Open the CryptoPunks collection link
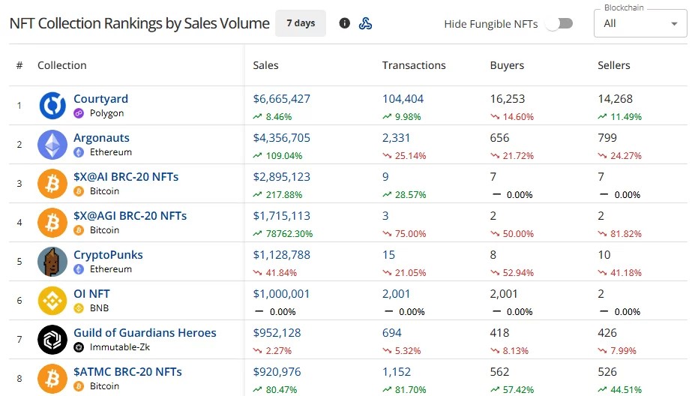The width and height of the screenshot is (692, 396). (108, 255)
